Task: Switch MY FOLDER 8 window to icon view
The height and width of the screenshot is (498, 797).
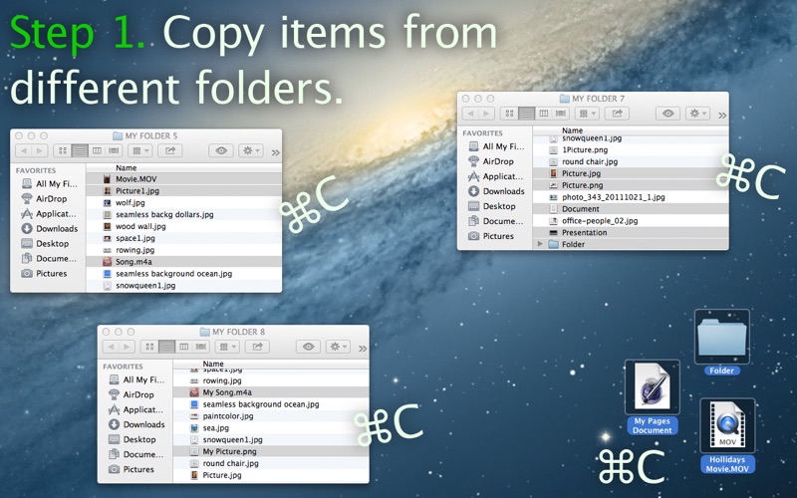Action: point(150,347)
